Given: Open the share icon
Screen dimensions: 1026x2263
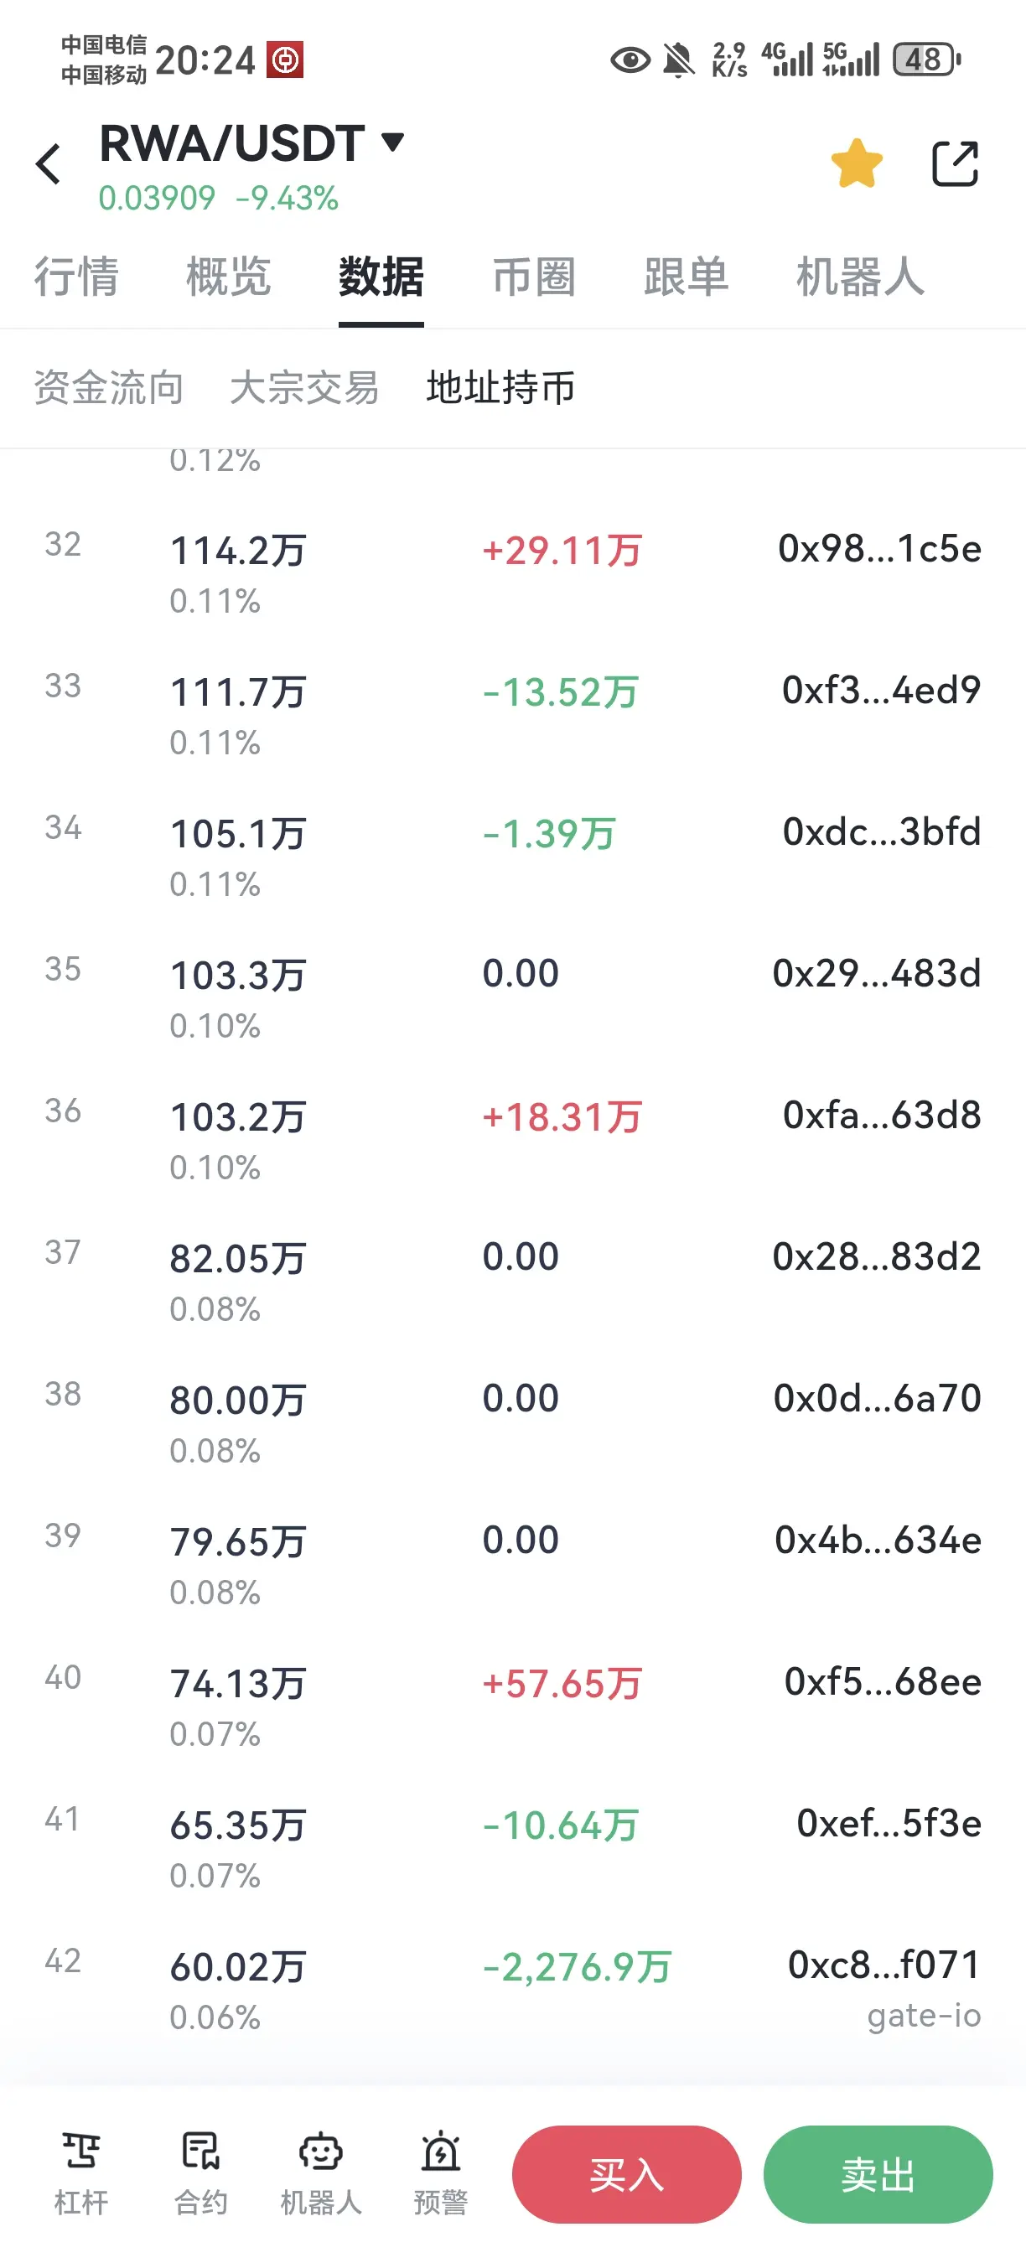Looking at the screenshot, I should coord(954,164).
